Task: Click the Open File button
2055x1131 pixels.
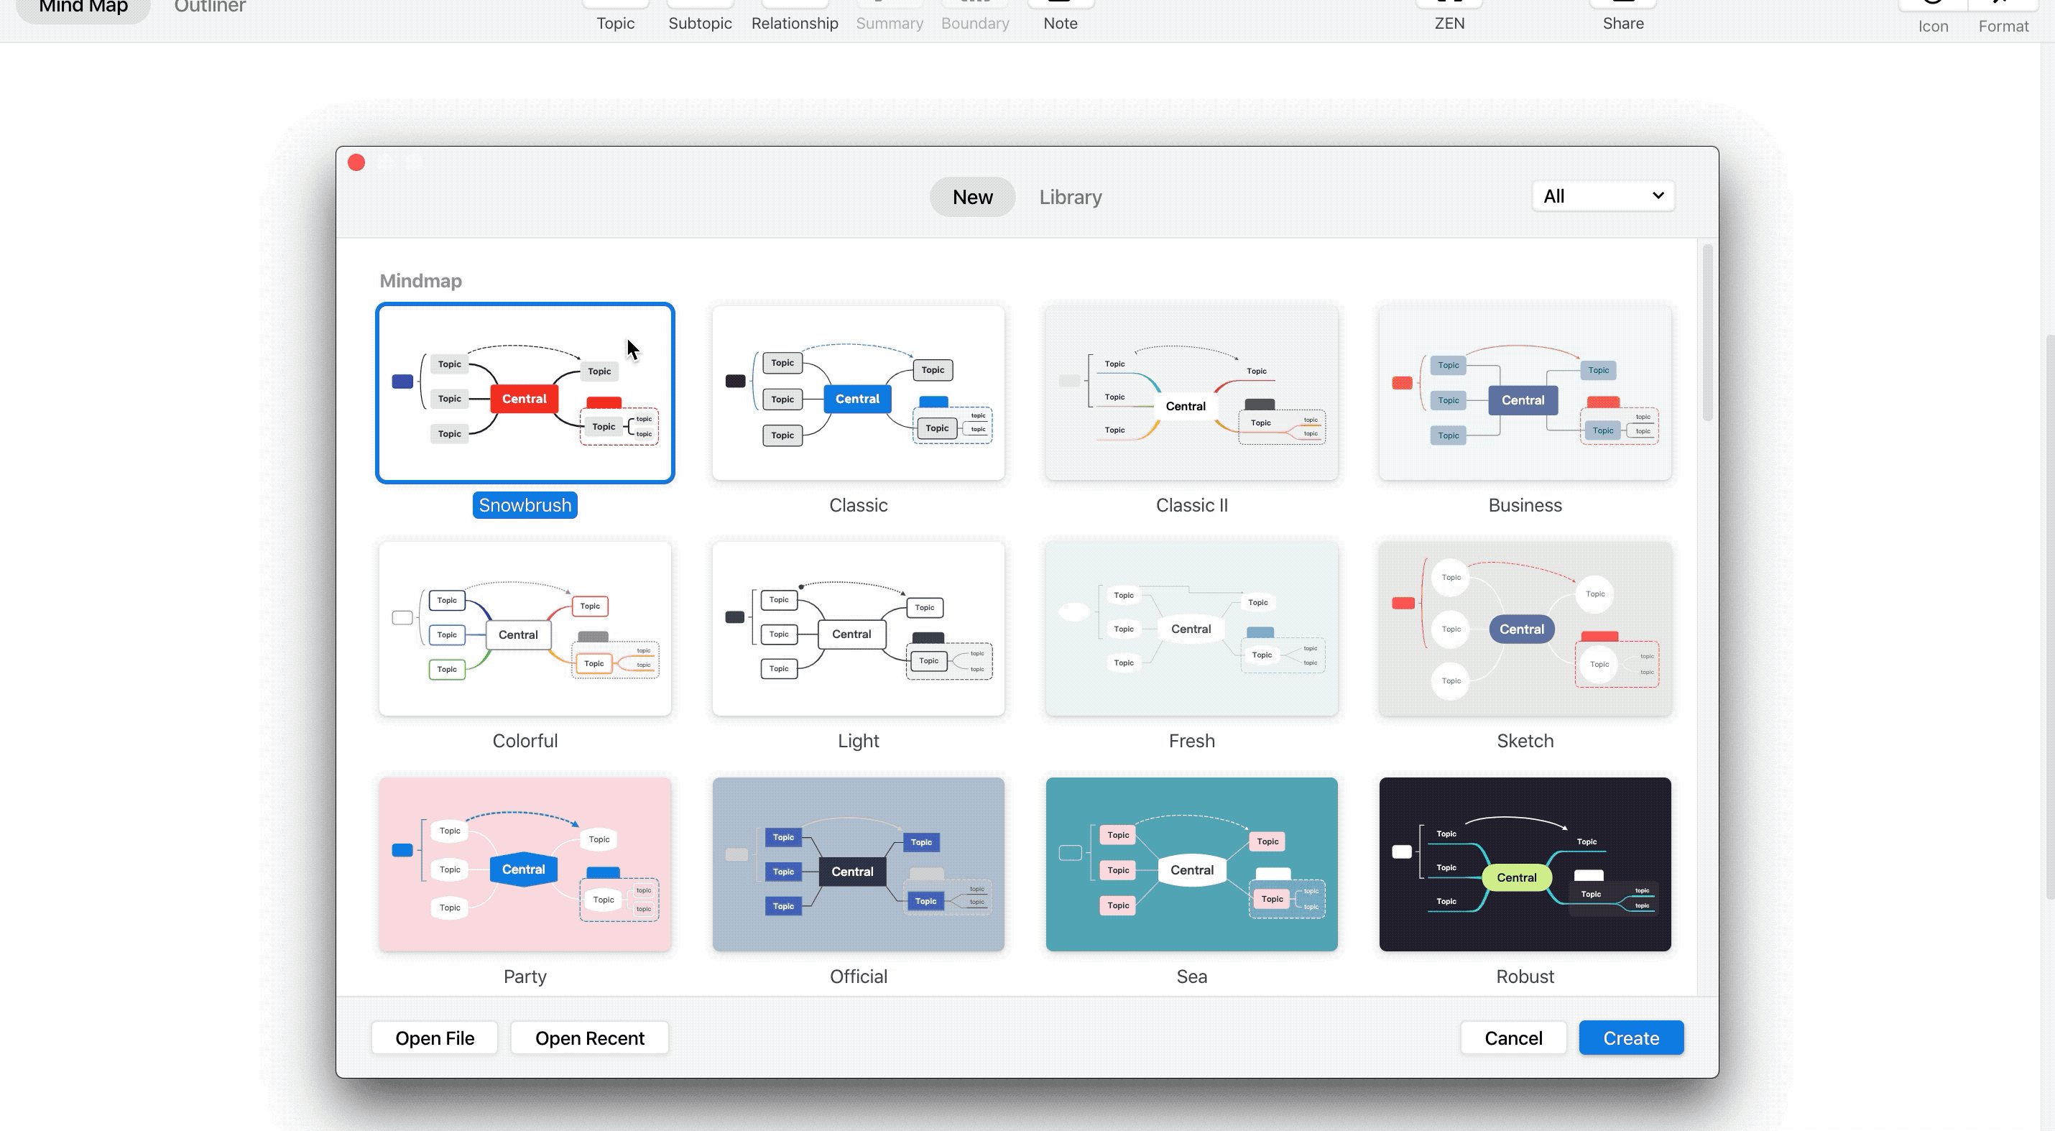Action: click(434, 1038)
